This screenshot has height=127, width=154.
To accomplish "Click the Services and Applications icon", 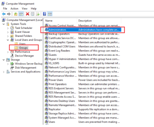I will pyautogui.click(x=8, y=72).
